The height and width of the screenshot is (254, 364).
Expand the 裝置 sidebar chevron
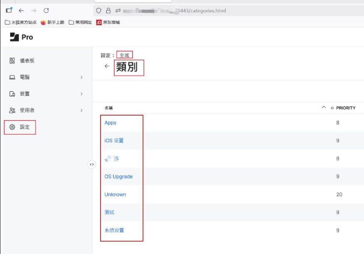pos(81,94)
